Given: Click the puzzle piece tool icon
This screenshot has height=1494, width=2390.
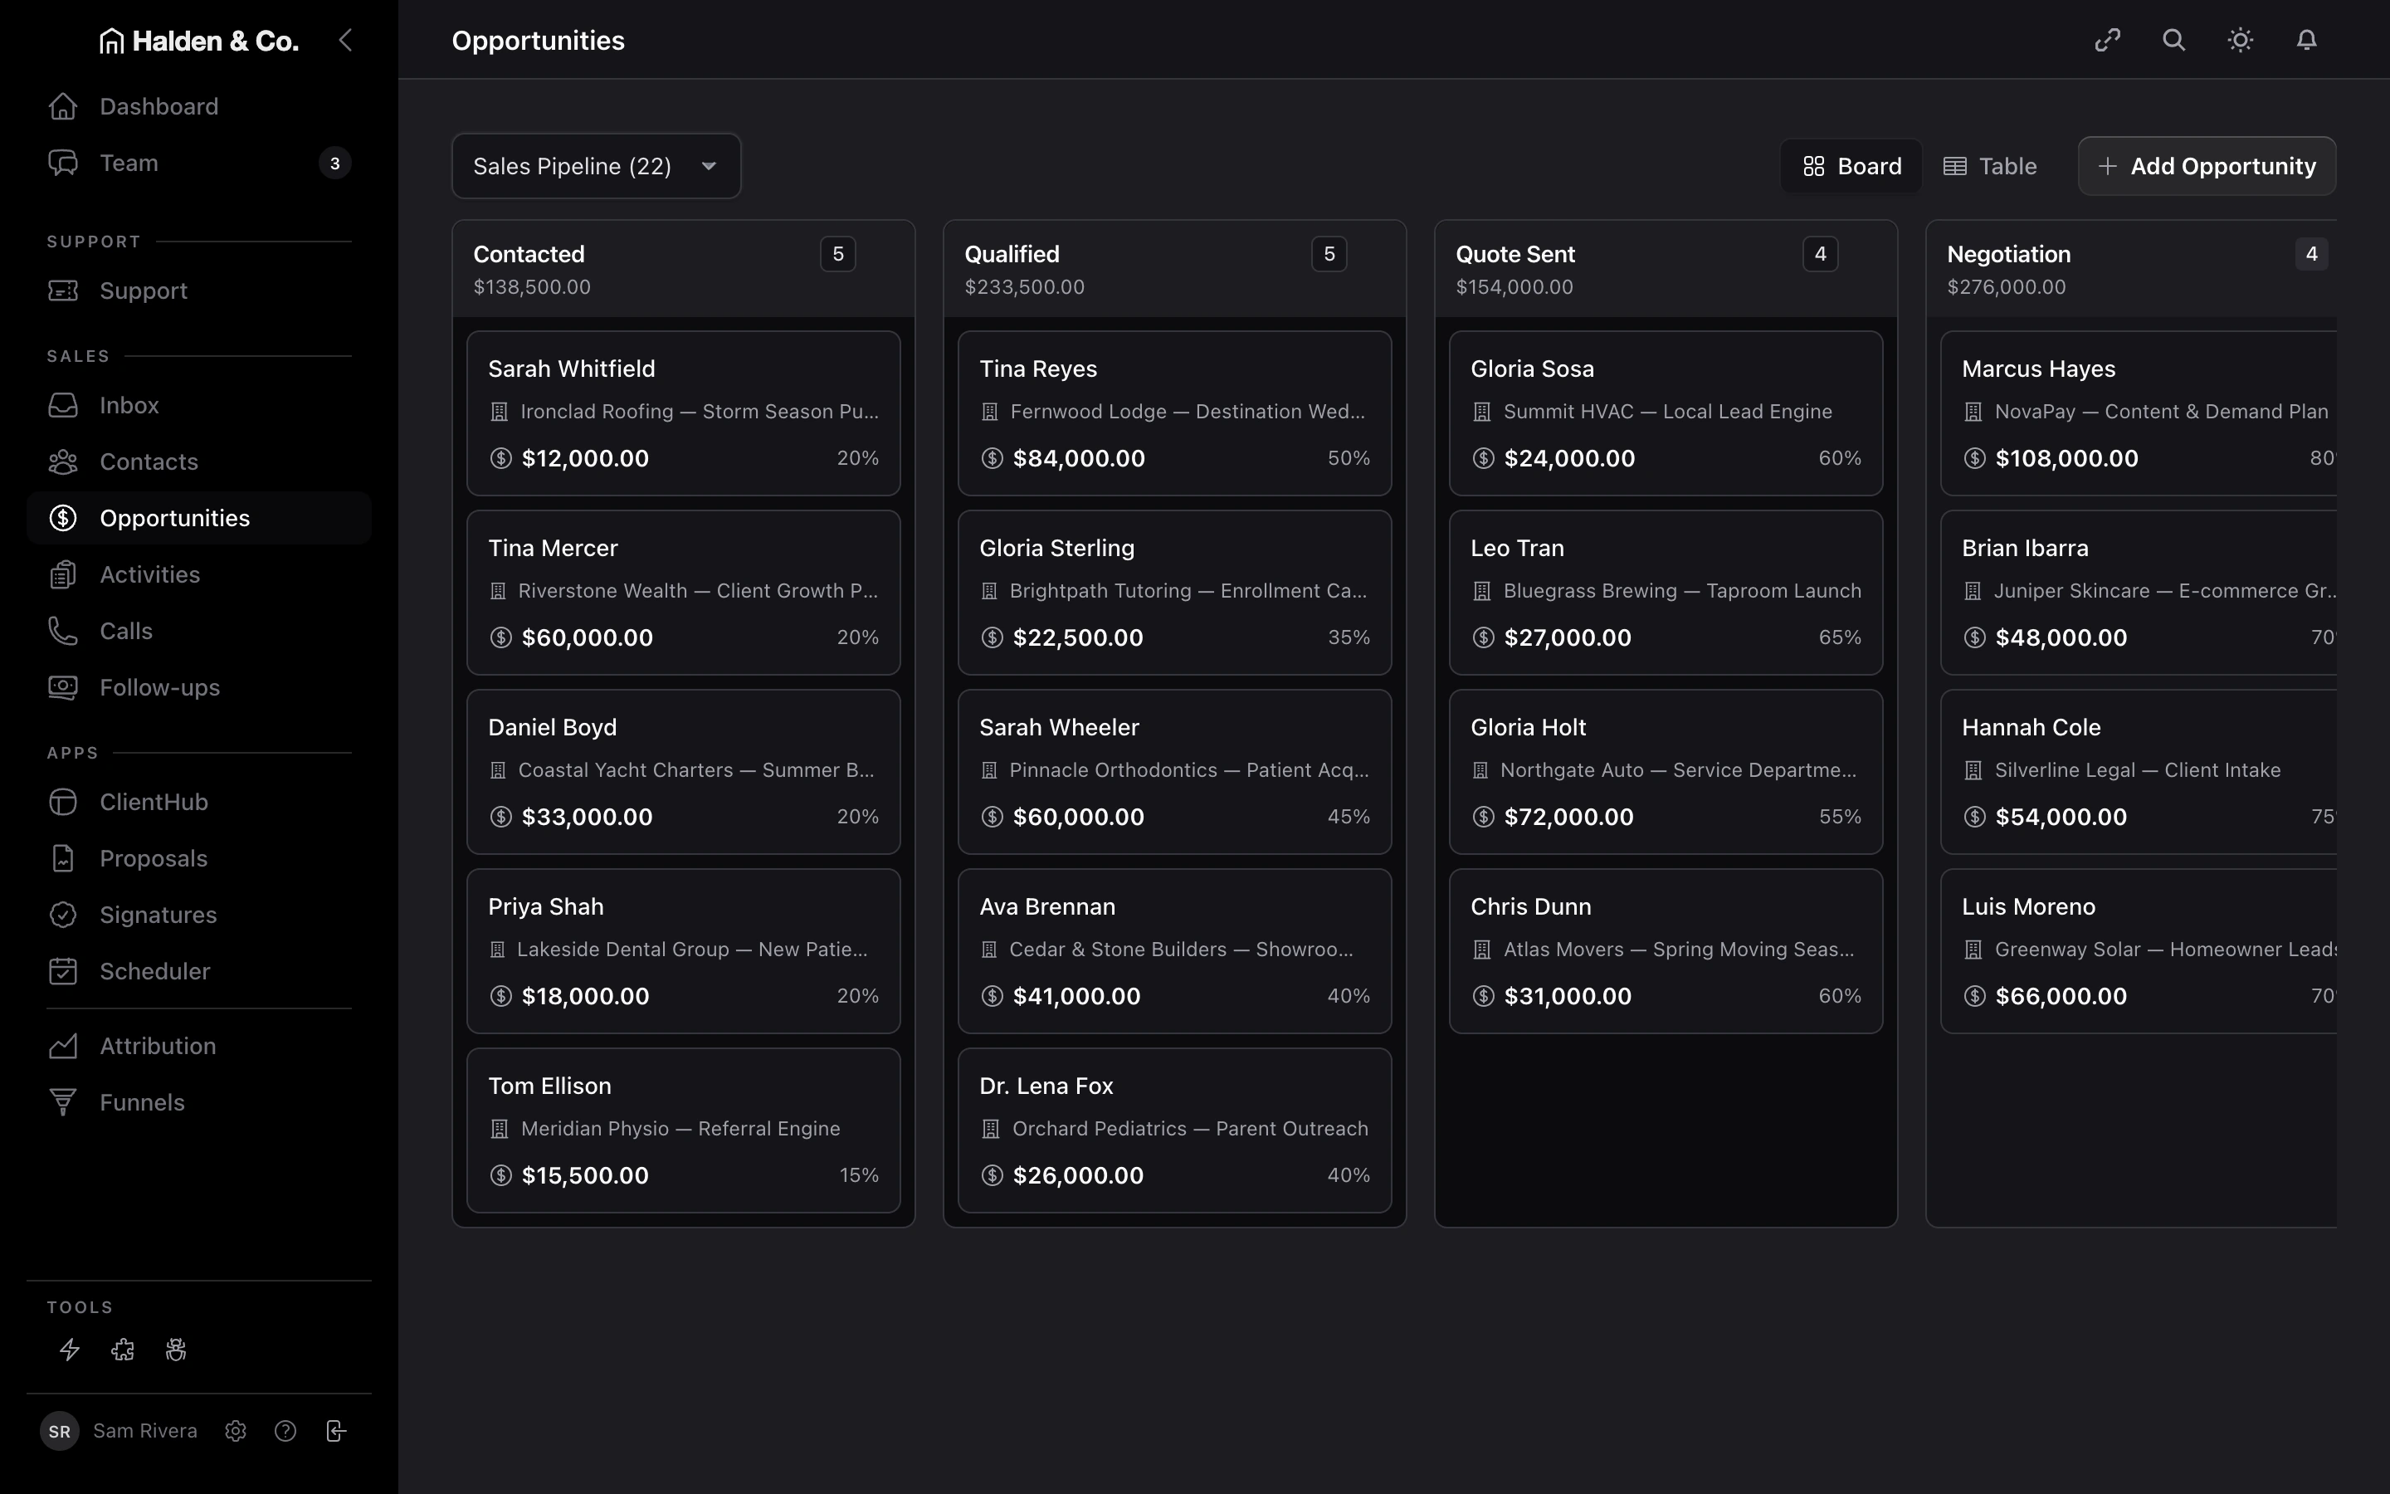Looking at the screenshot, I should pyautogui.click(x=123, y=1350).
